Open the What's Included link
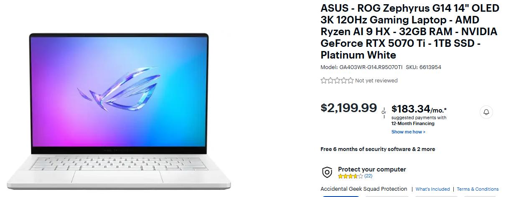This screenshot has width=511, height=197. 432,189
